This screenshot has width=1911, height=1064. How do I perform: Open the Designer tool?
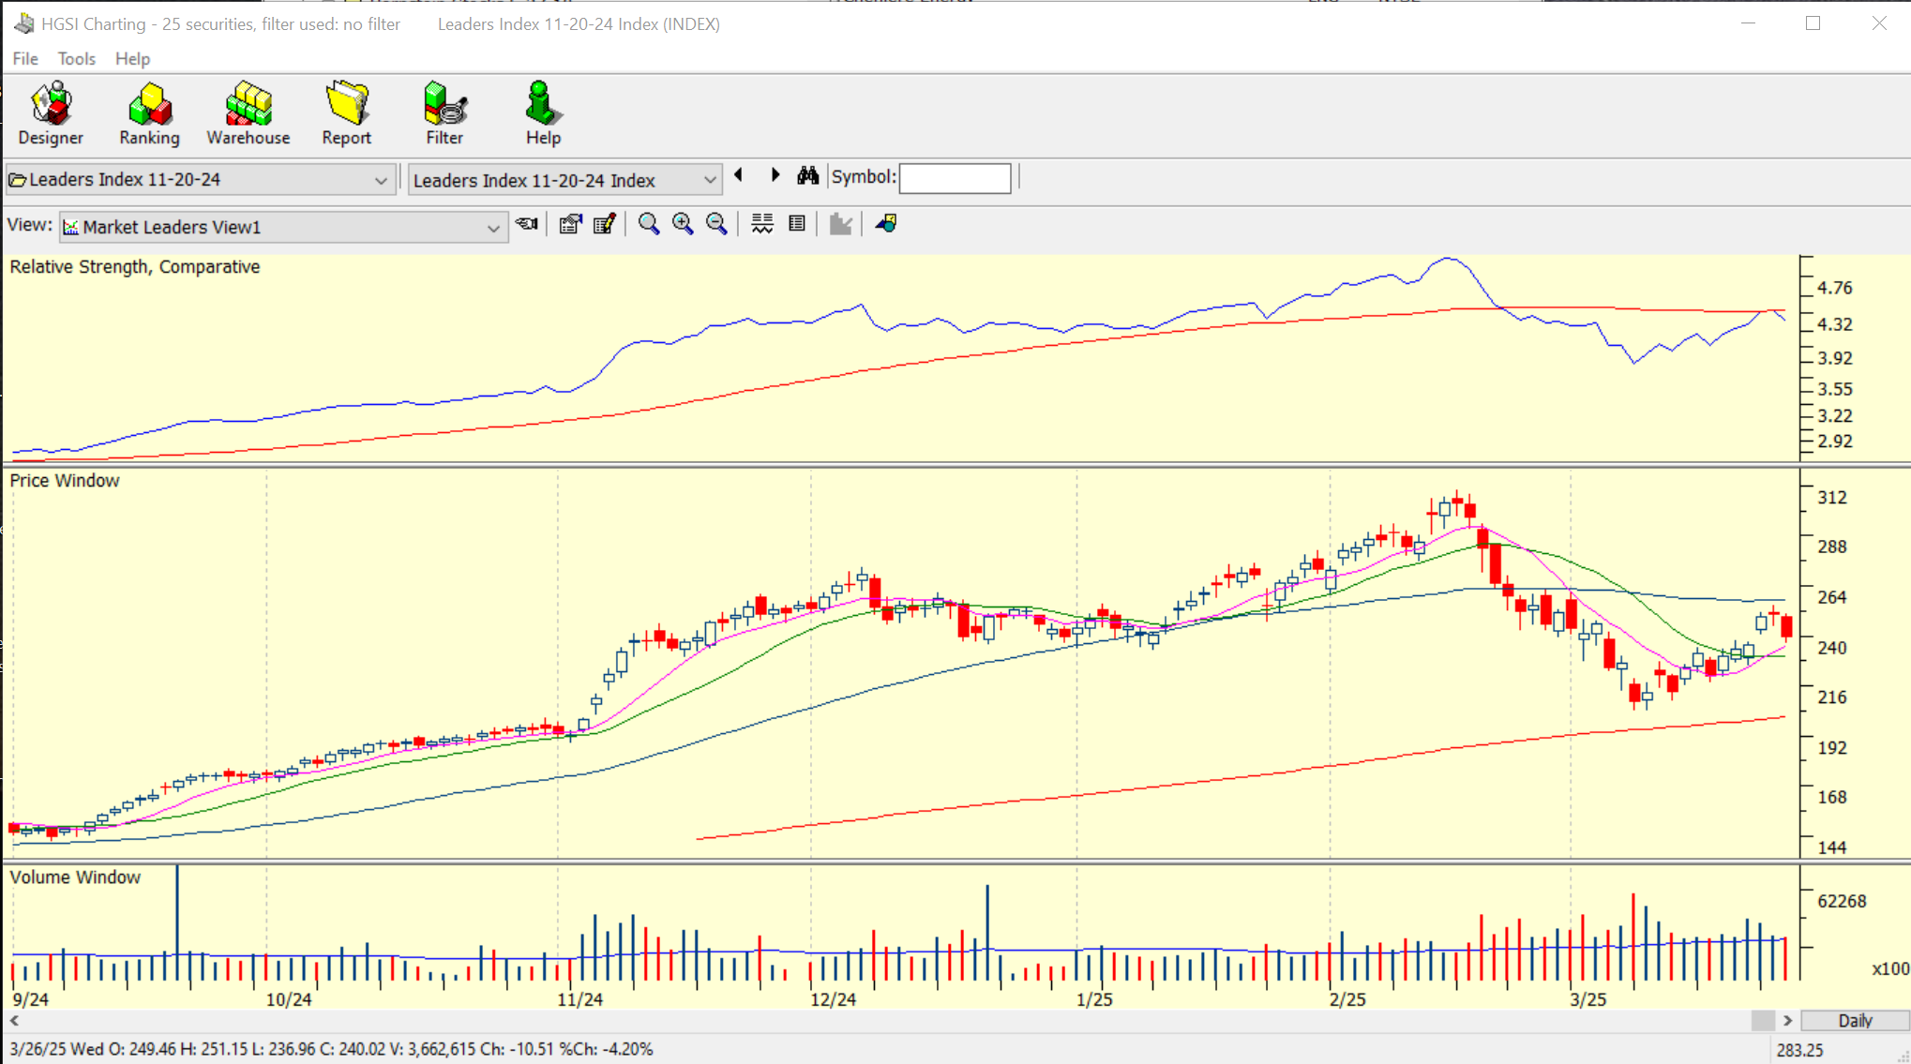[51, 113]
